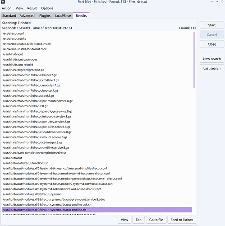Click the results list vertical scrollbar

194,60
